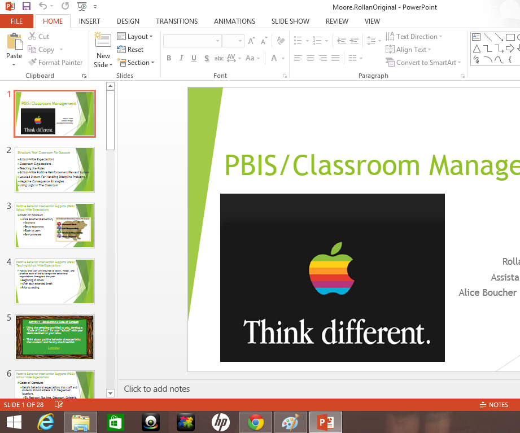The height and width of the screenshot is (433, 520).
Task: Open the Font Color picker
Action: click(273, 58)
